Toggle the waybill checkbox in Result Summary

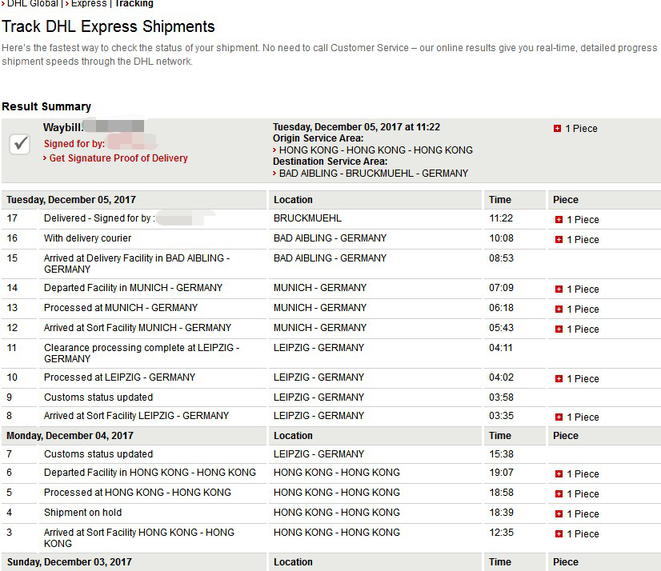(20, 145)
